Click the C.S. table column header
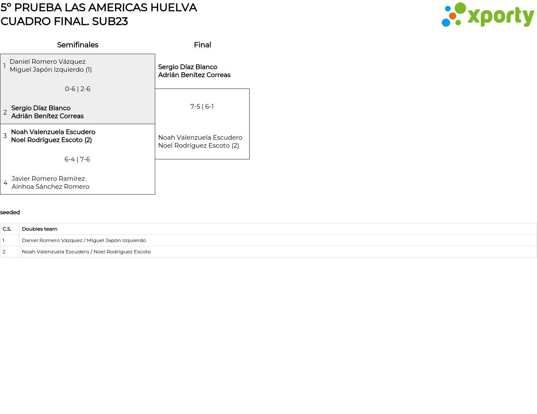The image size is (537, 414). (x=7, y=229)
